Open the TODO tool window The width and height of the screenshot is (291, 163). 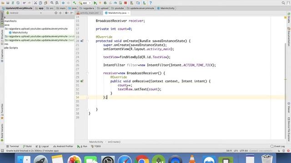coord(96,146)
